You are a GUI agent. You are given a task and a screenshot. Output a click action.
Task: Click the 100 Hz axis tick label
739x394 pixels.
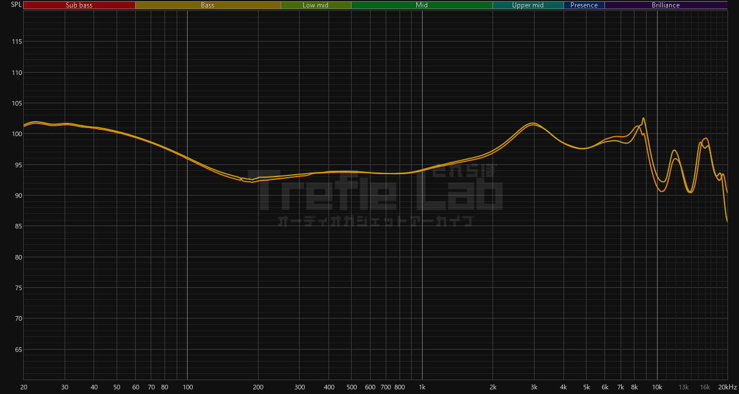[187, 387]
